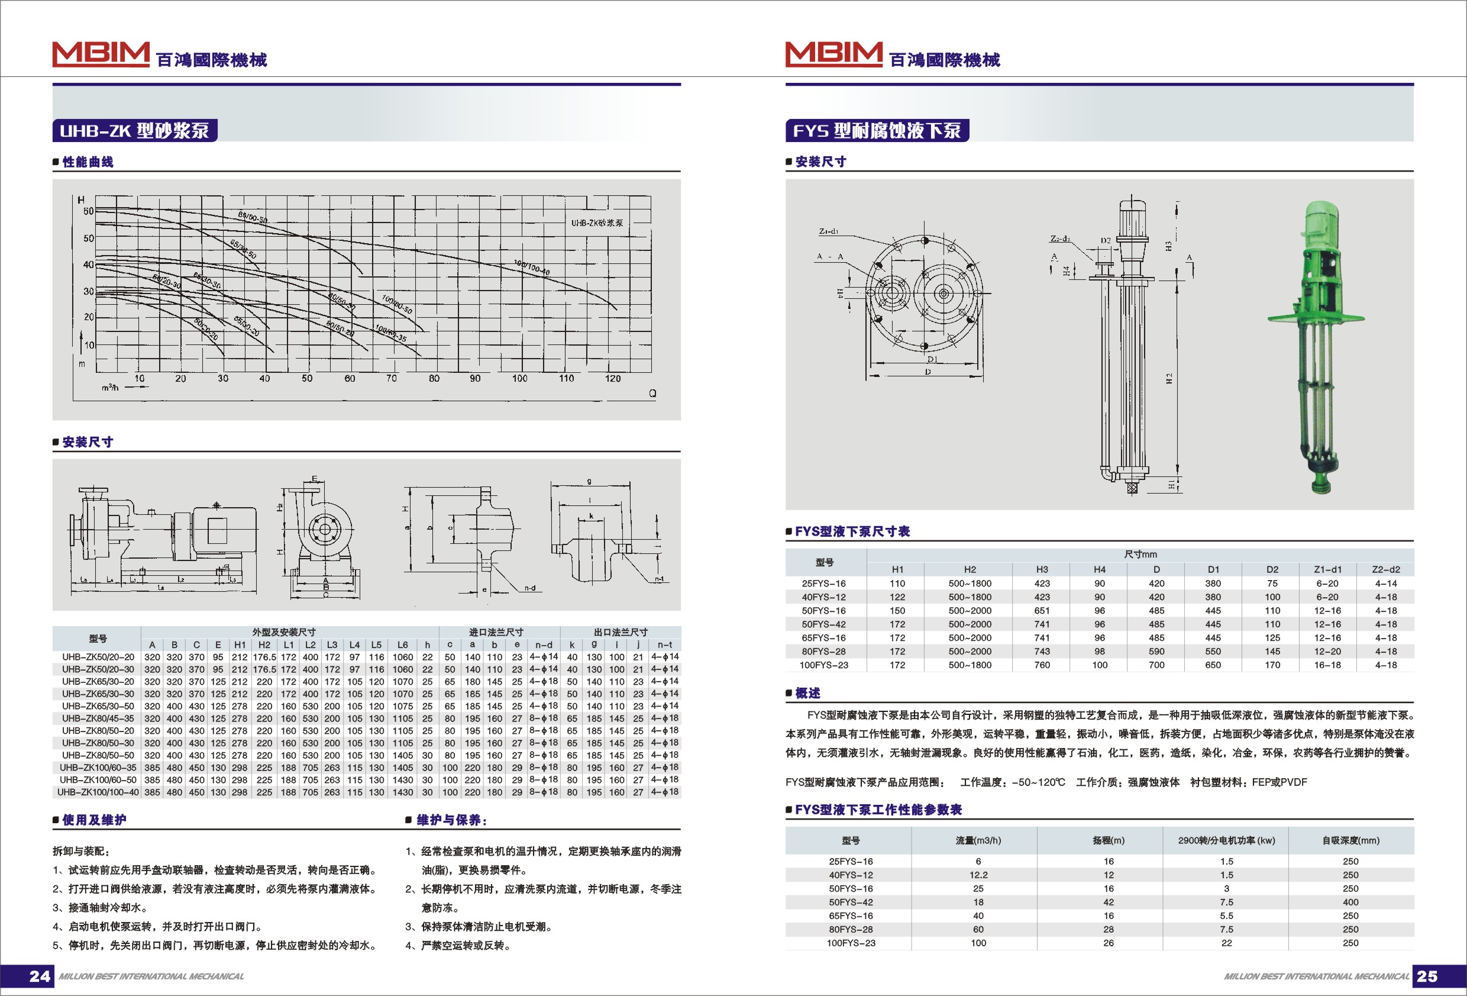Click the 'D2' column header in FYS table
This screenshot has width=1467, height=996.
[1272, 569]
